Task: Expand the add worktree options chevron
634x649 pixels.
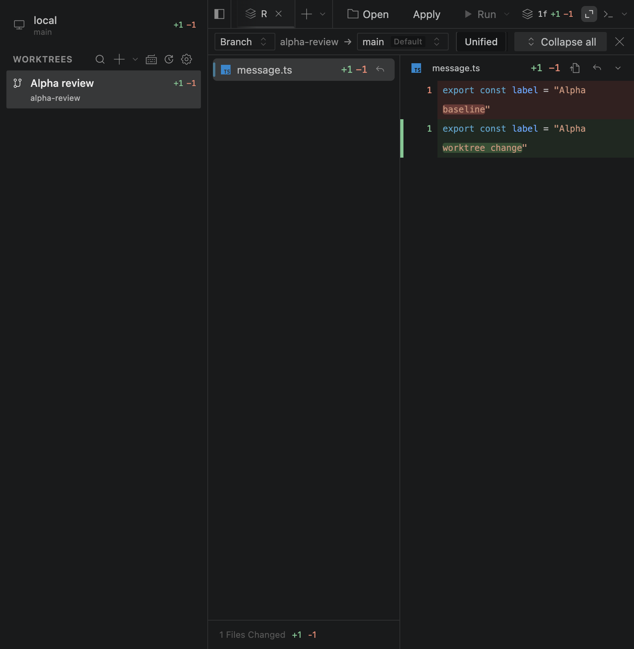Action: point(135,59)
